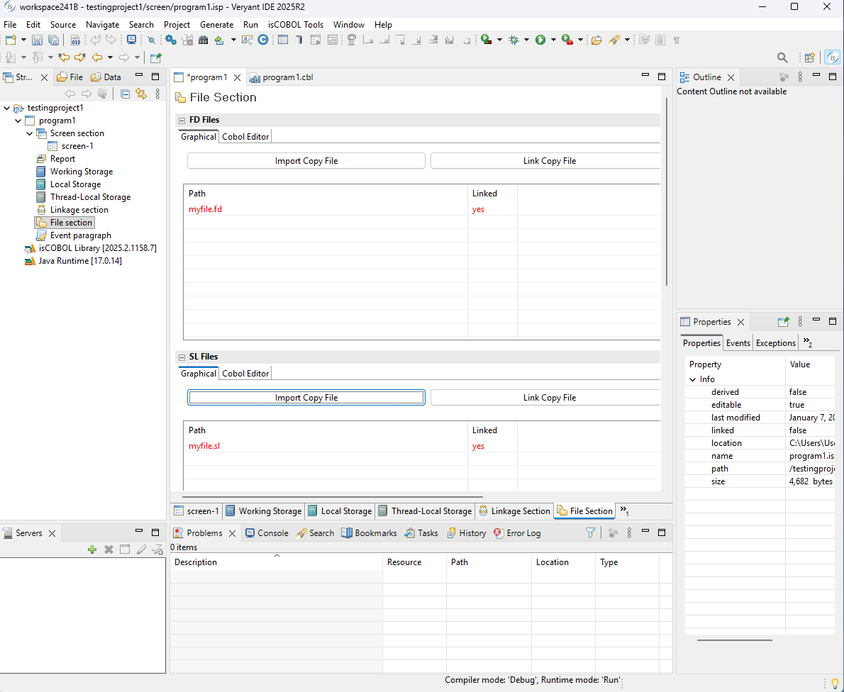
Task: Add a new server with green plus
Action: point(92,549)
